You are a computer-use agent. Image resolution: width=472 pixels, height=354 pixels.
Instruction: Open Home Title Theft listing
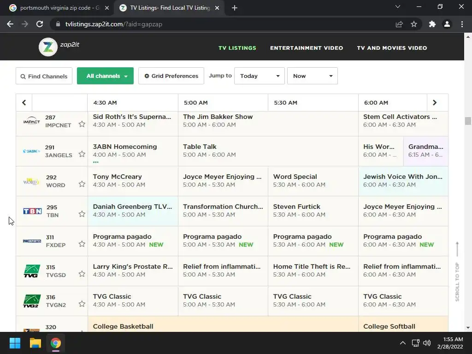pos(313,271)
